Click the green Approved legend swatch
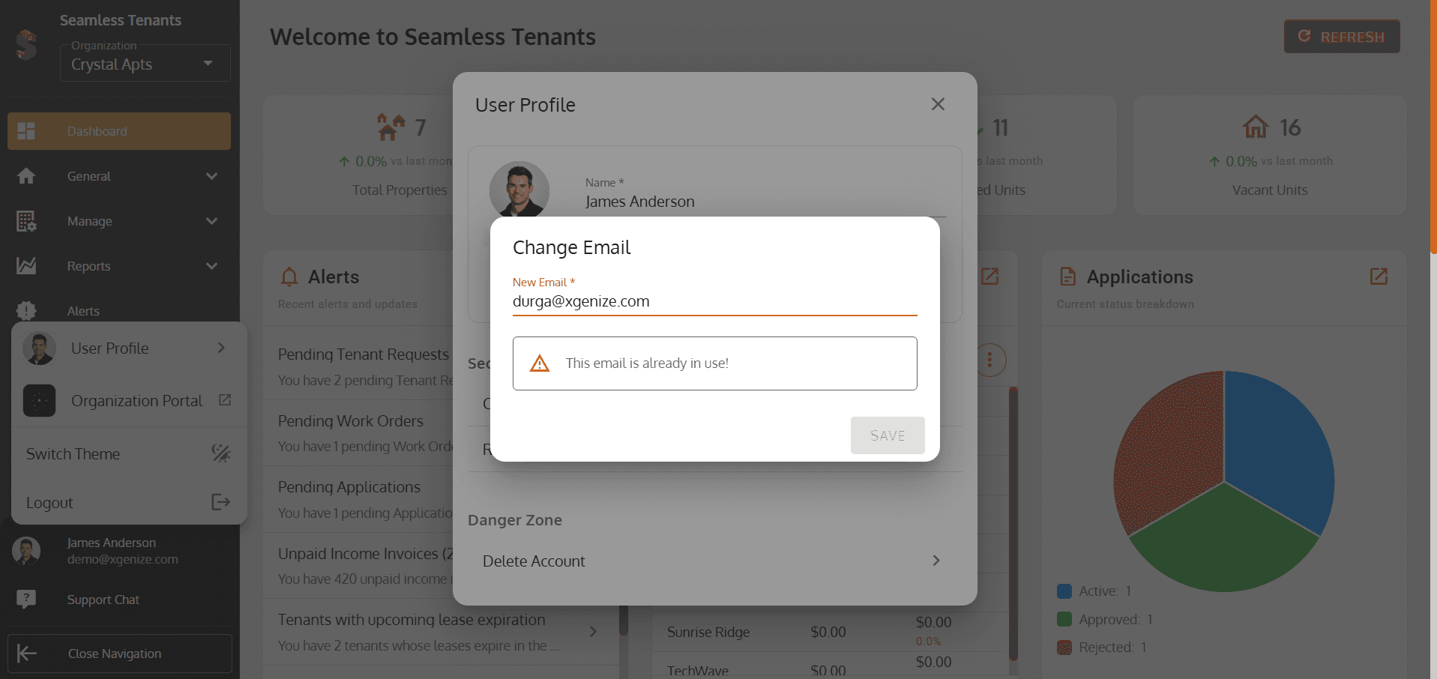The image size is (1437, 679). tap(1064, 619)
